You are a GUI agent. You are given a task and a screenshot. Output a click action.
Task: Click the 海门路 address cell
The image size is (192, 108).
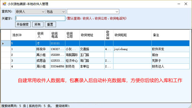click(x=92, y=61)
